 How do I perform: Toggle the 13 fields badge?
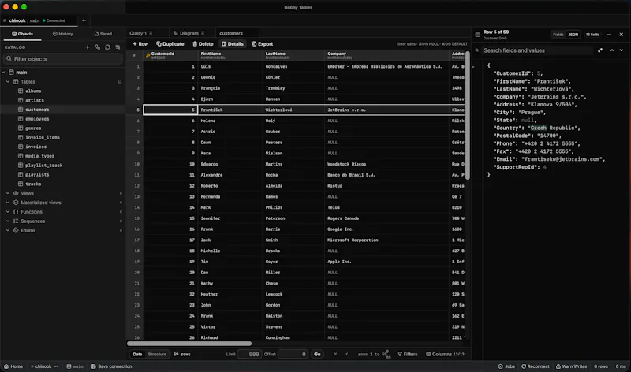coord(592,35)
